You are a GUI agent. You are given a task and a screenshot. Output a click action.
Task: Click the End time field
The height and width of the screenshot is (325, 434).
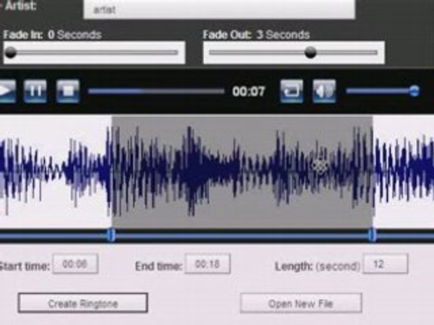208,264
